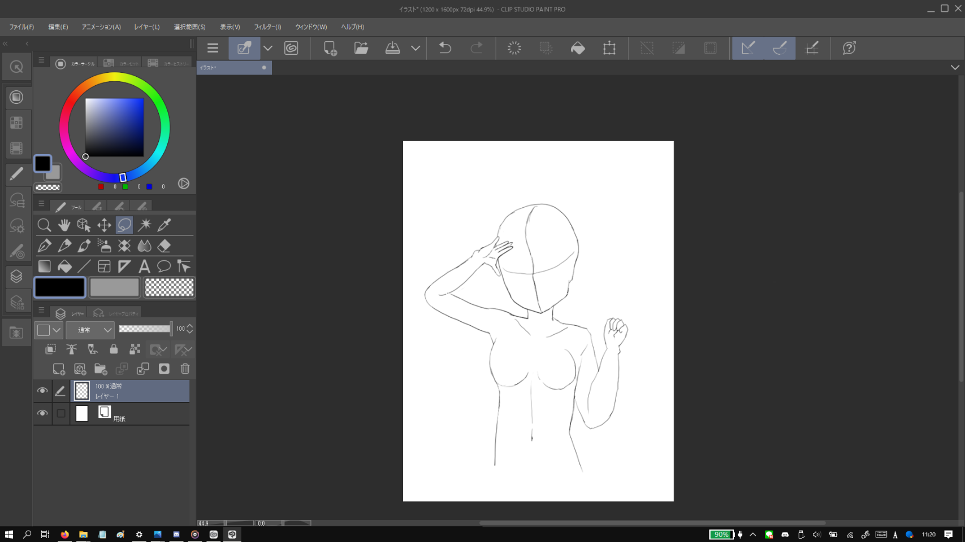Open Firefox from the Windows taskbar
The width and height of the screenshot is (965, 542).
pos(65,534)
